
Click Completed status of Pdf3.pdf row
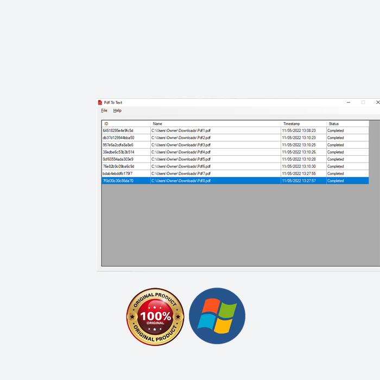tap(347, 145)
